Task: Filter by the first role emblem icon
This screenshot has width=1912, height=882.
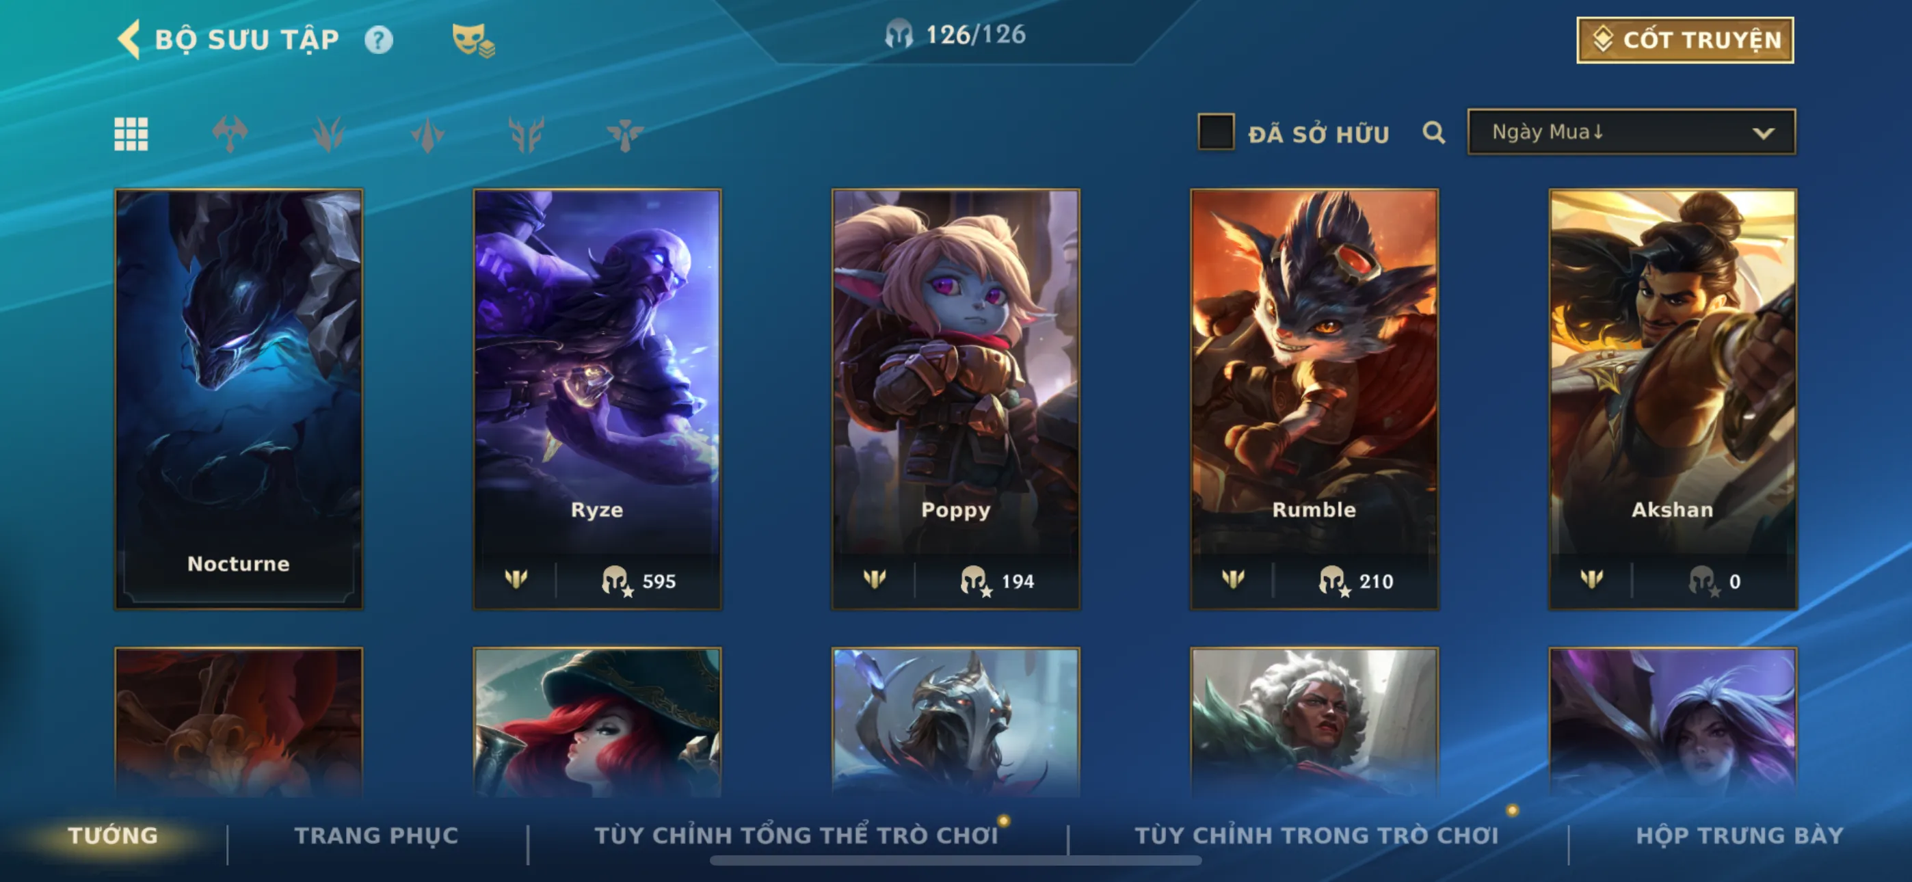Action: 230,135
